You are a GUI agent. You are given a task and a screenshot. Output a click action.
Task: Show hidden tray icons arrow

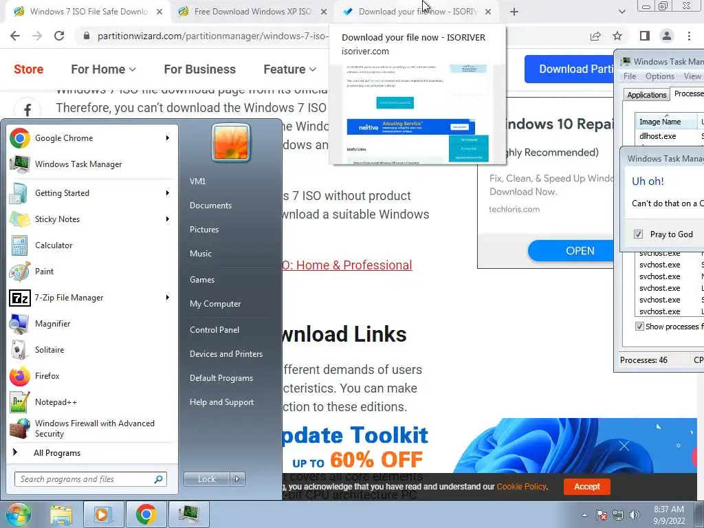pyautogui.click(x=584, y=515)
